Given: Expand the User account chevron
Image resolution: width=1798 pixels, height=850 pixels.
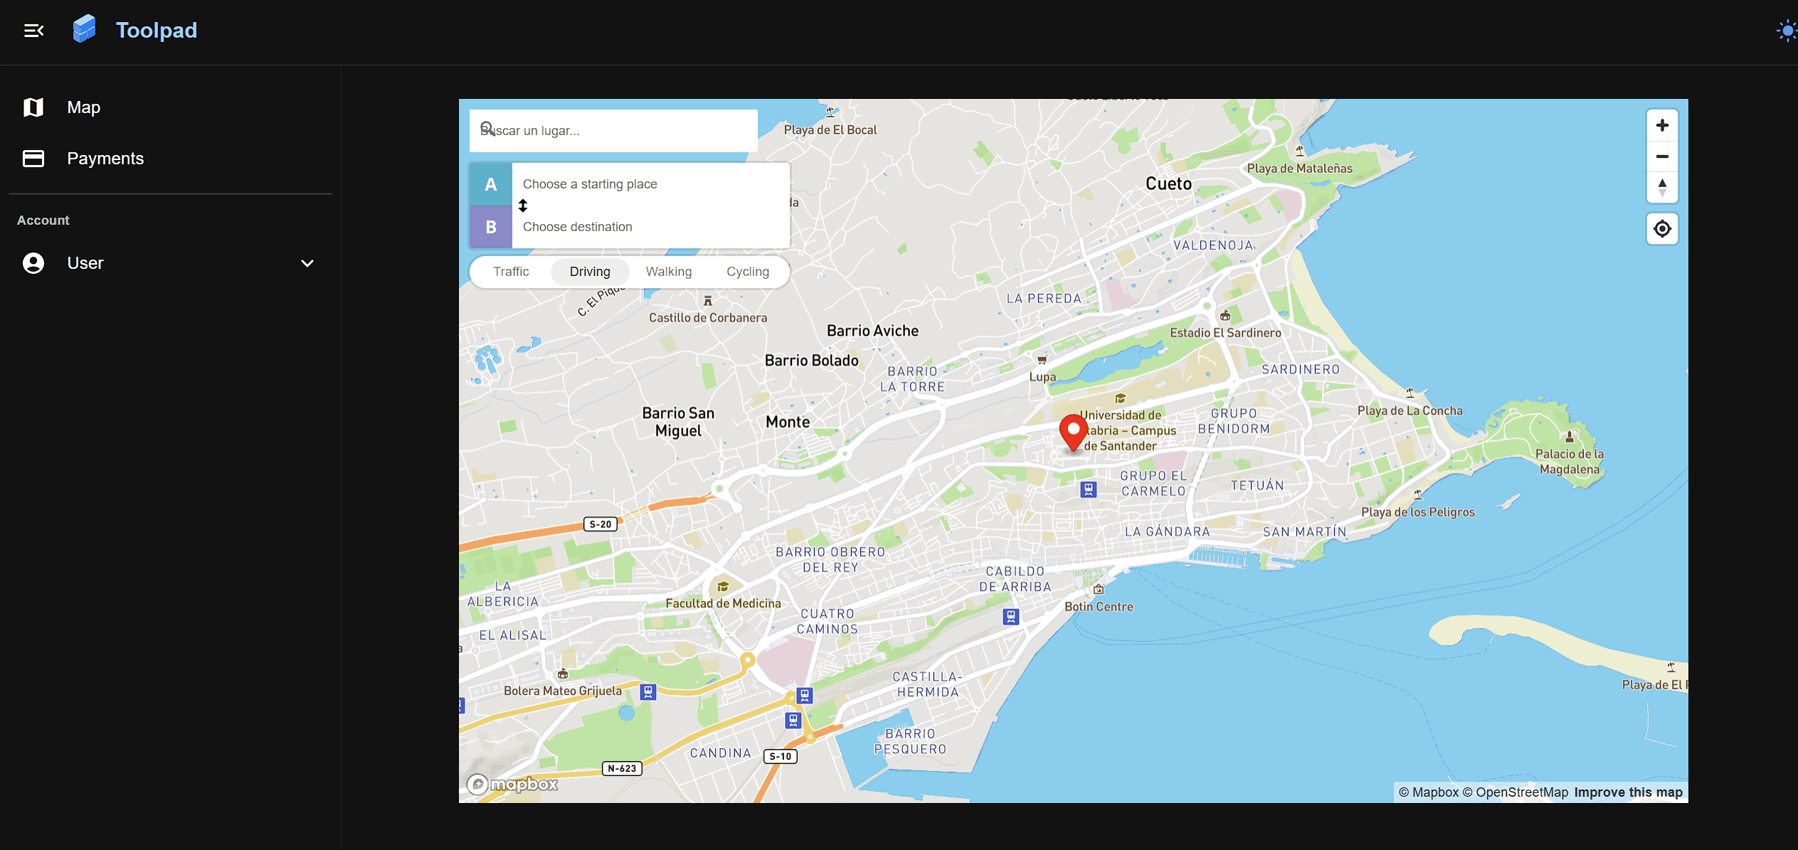Looking at the screenshot, I should coord(307,263).
